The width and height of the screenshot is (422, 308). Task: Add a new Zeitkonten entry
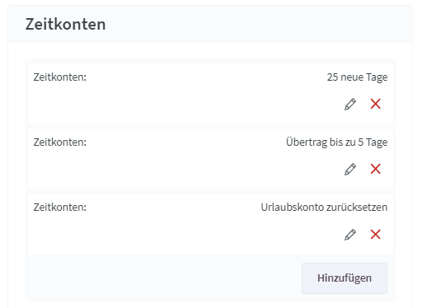[x=345, y=278]
